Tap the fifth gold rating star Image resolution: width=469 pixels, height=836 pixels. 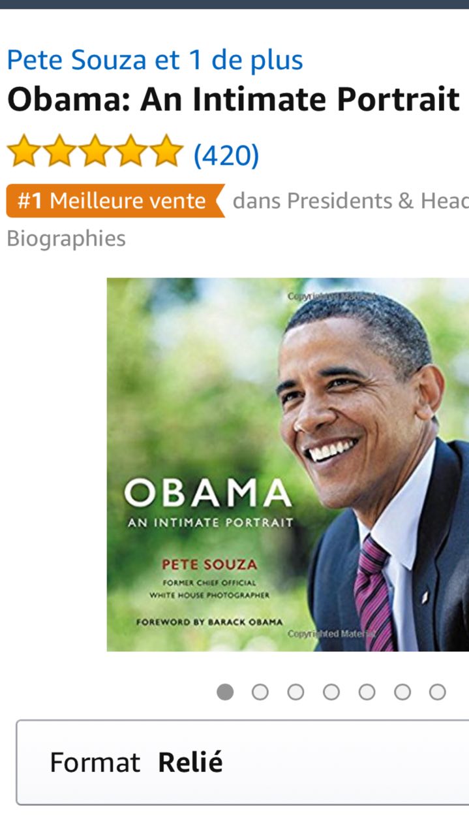166,150
